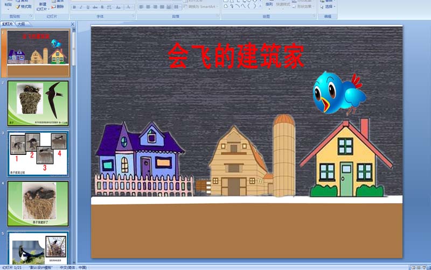
Task: Pick the left brace shape in shapes gallery
Action: tap(249, 6)
